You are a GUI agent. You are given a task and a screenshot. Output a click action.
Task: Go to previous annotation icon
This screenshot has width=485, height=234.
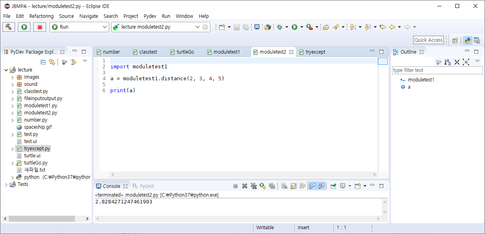tap(368, 27)
